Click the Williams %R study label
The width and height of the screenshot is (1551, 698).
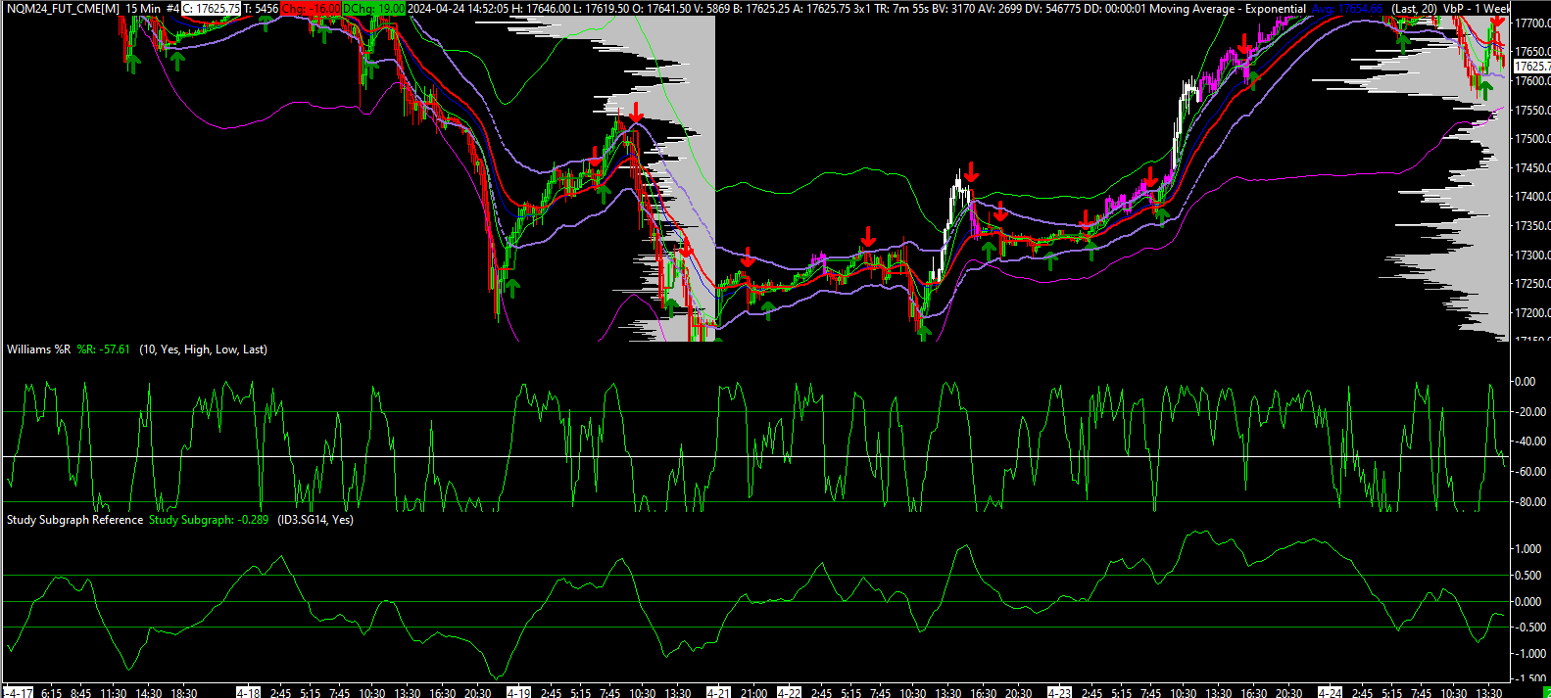[39, 349]
